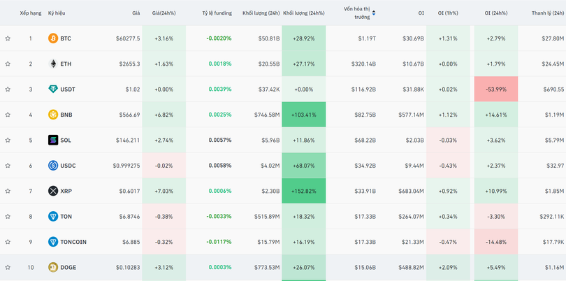
Task: Star BTC as a favorite
Action: pos(8,38)
